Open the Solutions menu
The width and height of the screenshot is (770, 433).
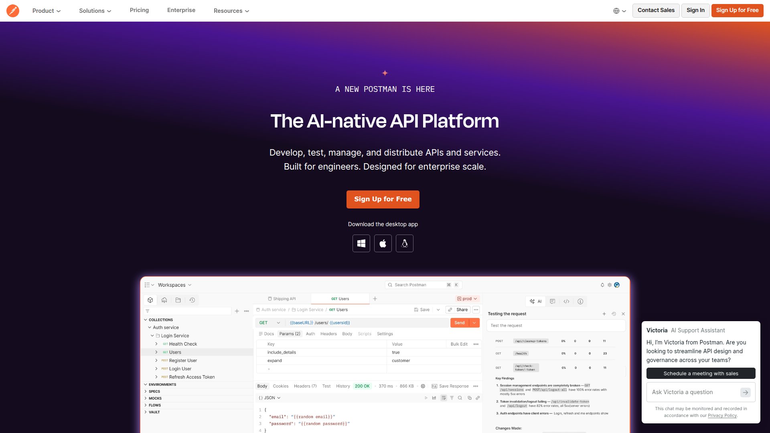95,11
